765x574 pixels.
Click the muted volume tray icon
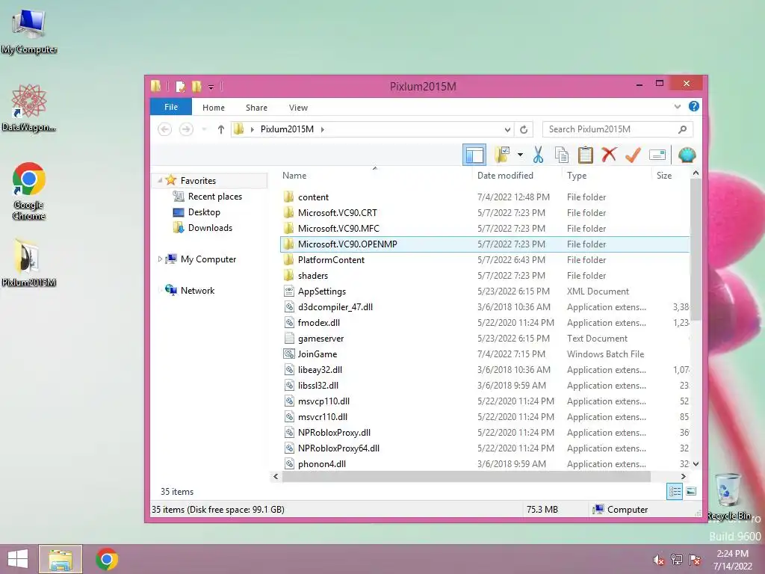(x=658, y=560)
